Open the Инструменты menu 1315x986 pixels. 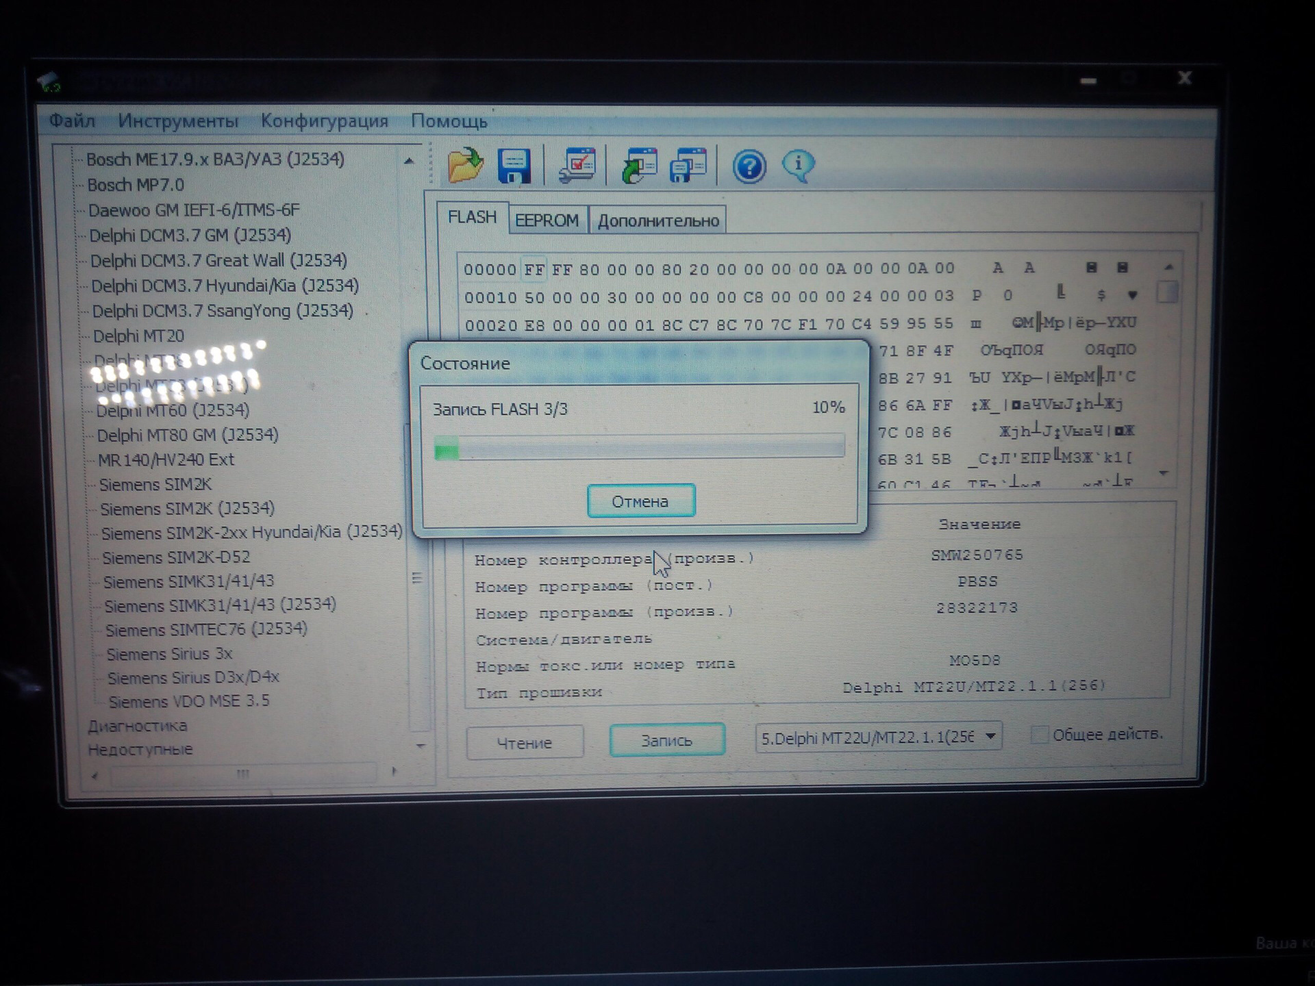click(x=178, y=121)
